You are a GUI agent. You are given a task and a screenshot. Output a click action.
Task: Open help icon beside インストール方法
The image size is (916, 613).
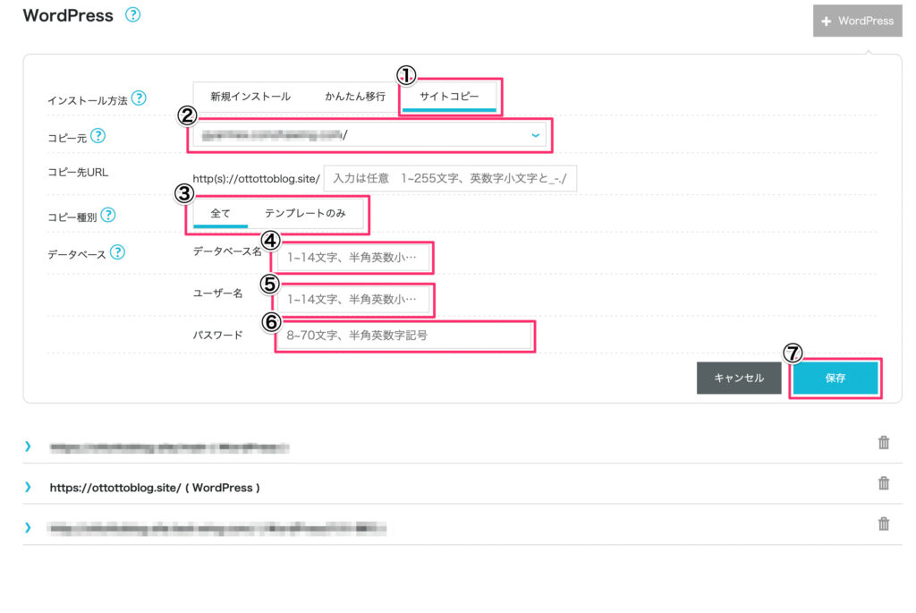[139, 98]
